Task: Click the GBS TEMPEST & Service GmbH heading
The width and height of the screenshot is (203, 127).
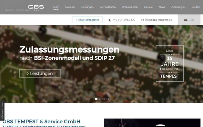Action: pyautogui.click(x=41, y=122)
